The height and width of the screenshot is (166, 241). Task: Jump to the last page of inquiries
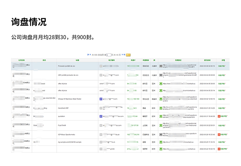point(124,55)
